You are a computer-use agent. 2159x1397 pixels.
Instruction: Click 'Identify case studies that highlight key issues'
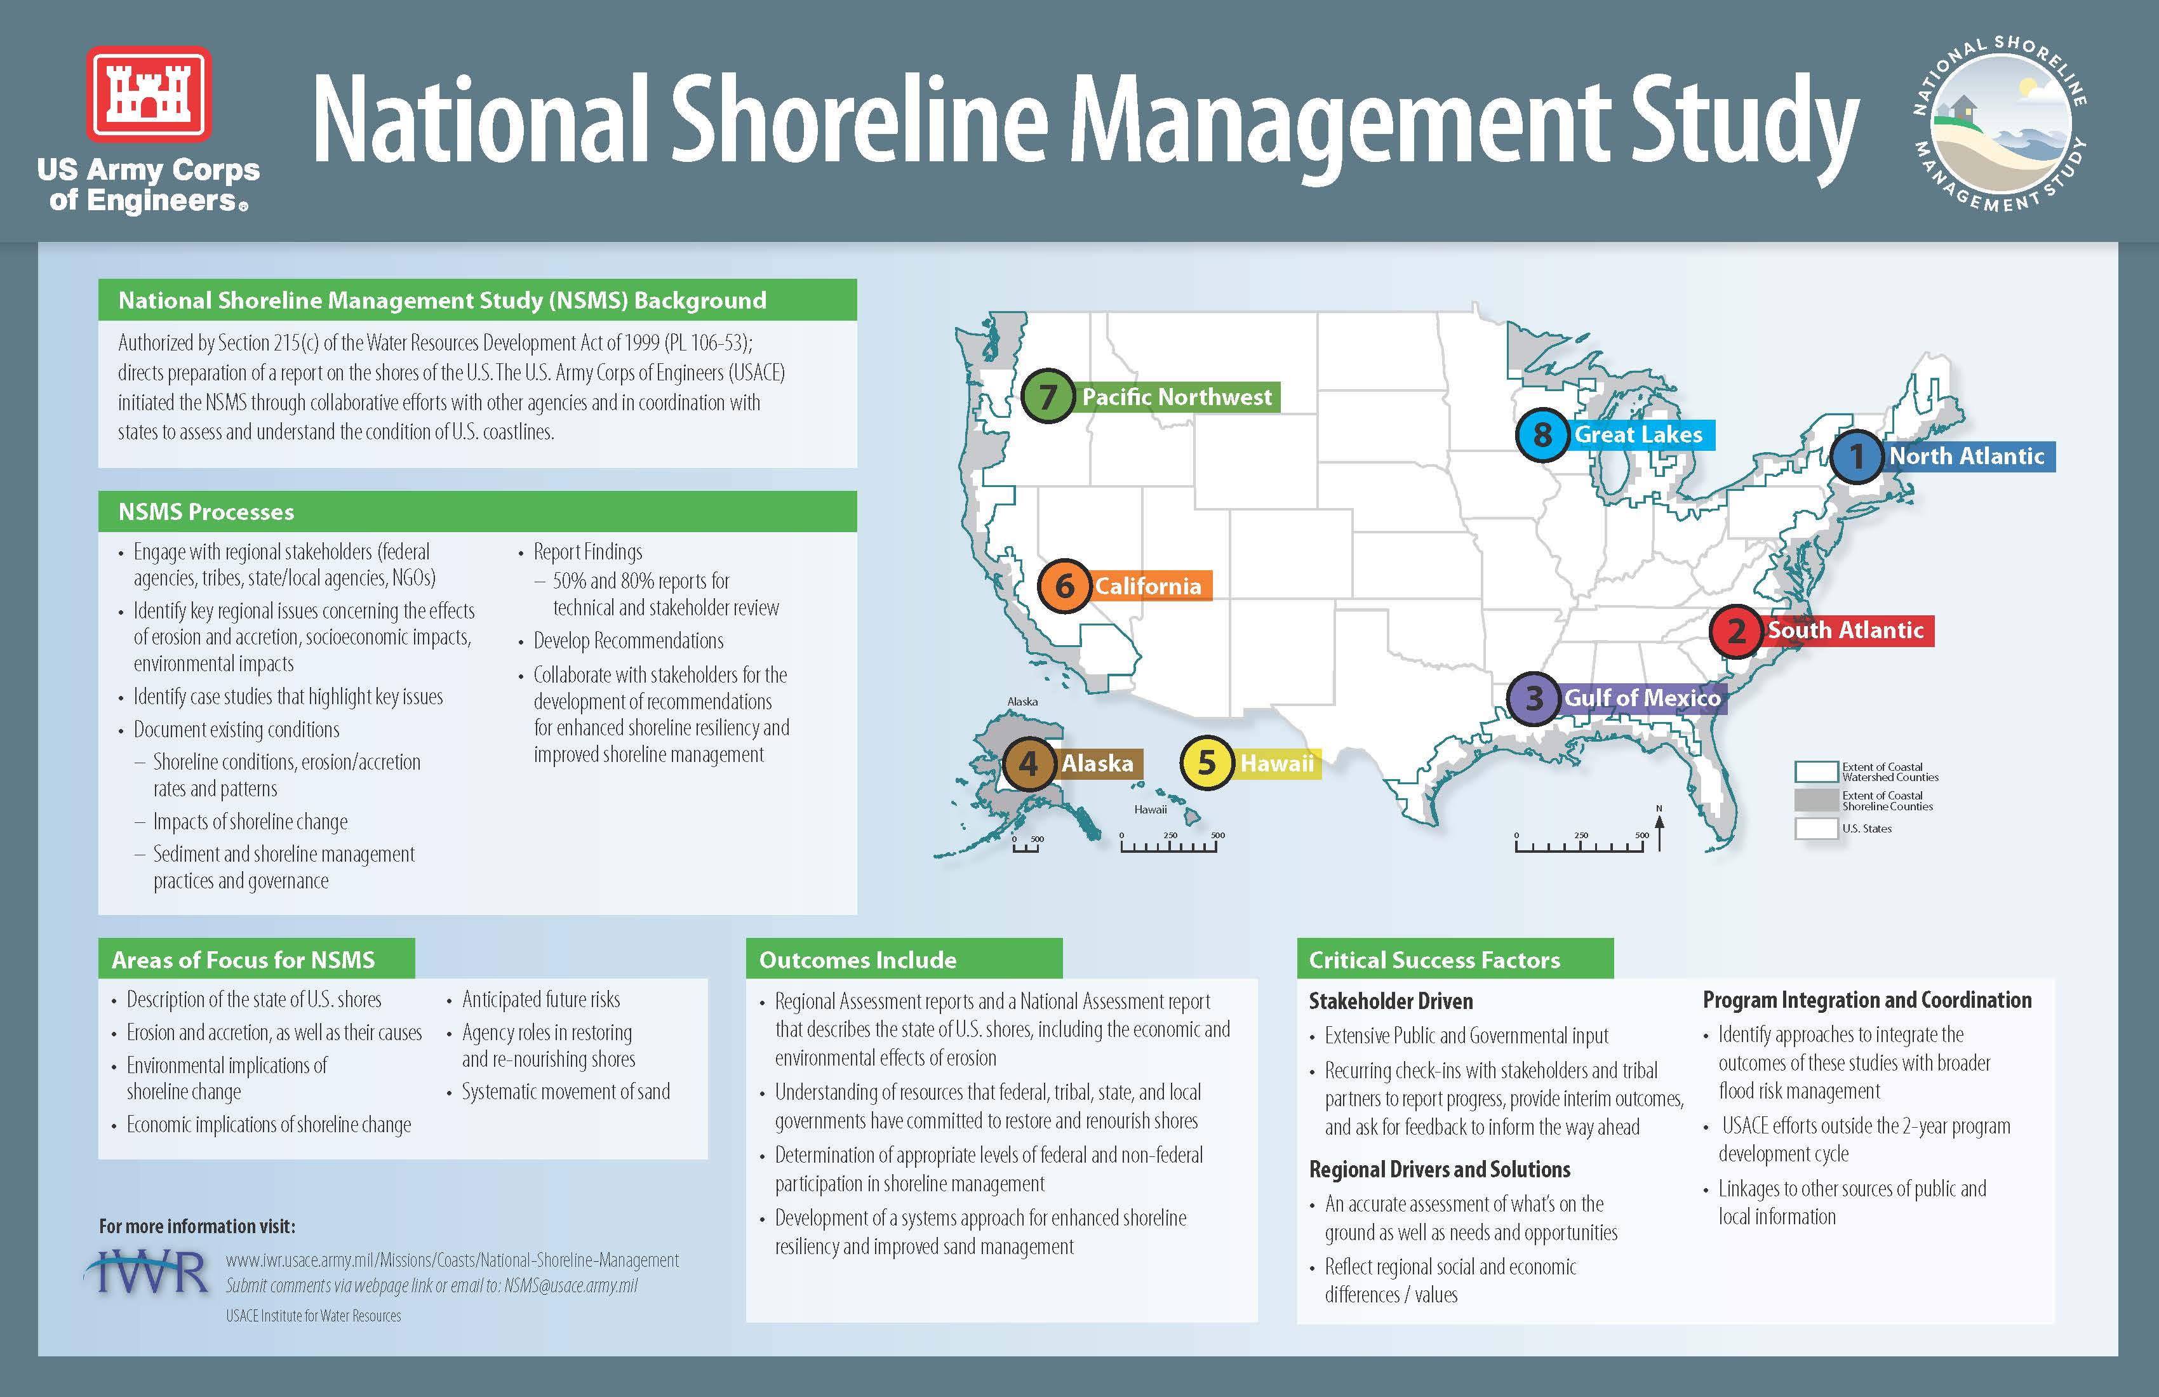[288, 697]
